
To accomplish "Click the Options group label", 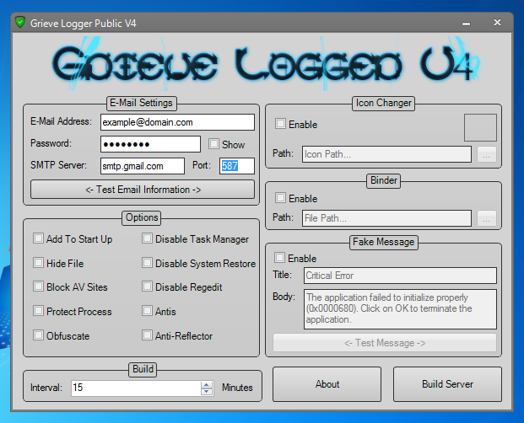I will (142, 217).
